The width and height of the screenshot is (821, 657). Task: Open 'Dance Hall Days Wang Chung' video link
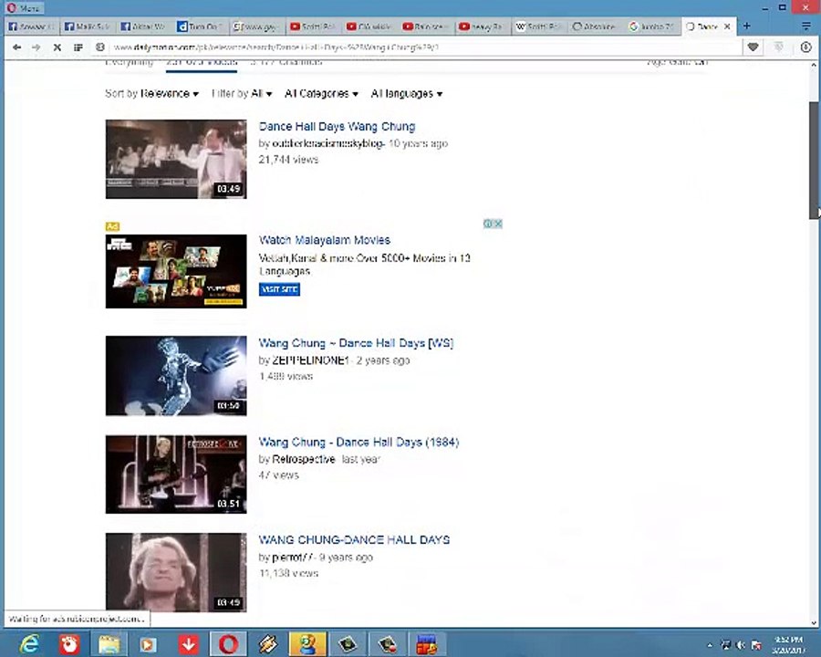pyautogui.click(x=338, y=126)
